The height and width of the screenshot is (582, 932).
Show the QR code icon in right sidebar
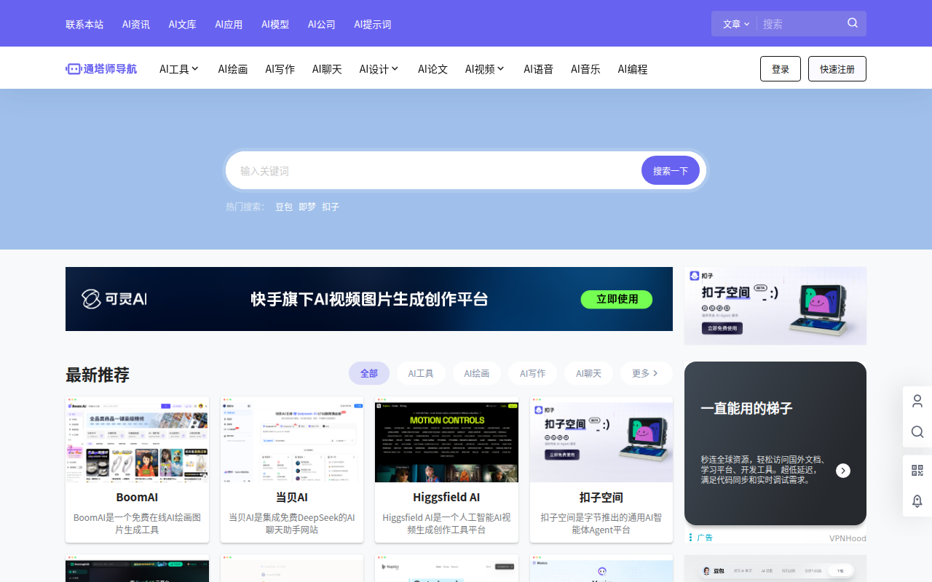(917, 470)
